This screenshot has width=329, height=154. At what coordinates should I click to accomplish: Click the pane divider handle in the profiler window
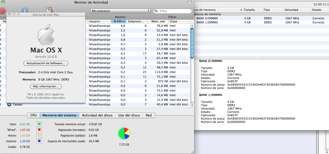pyautogui.click(x=262, y=58)
